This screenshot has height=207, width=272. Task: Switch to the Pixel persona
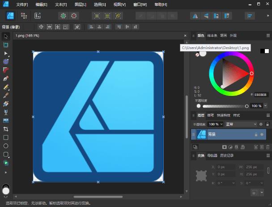(24, 16)
